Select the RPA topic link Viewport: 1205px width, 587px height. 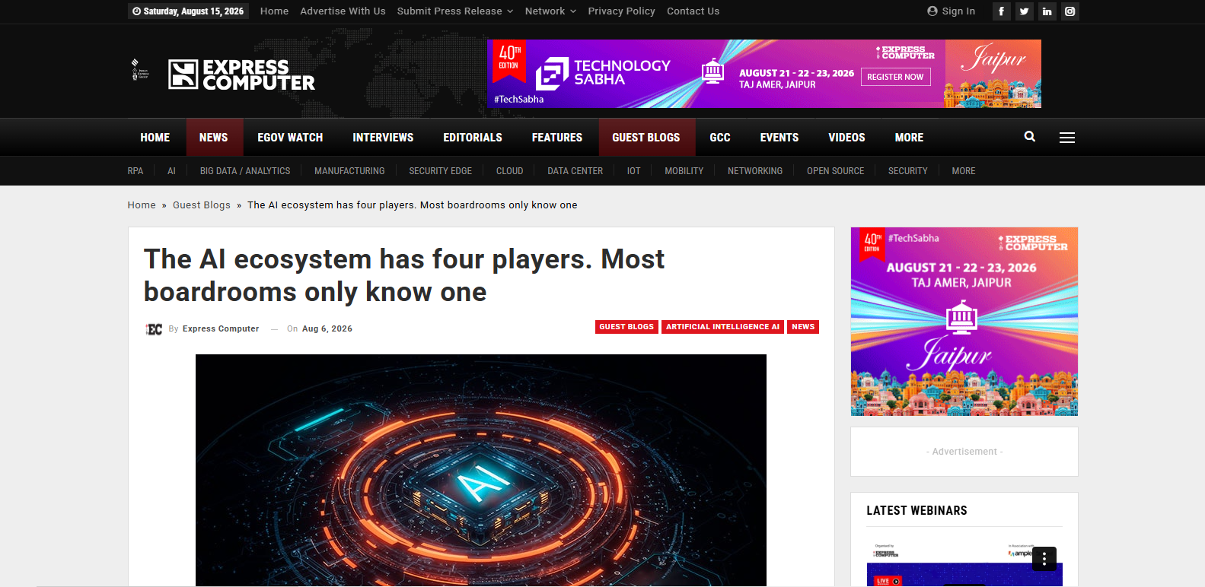(x=135, y=171)
